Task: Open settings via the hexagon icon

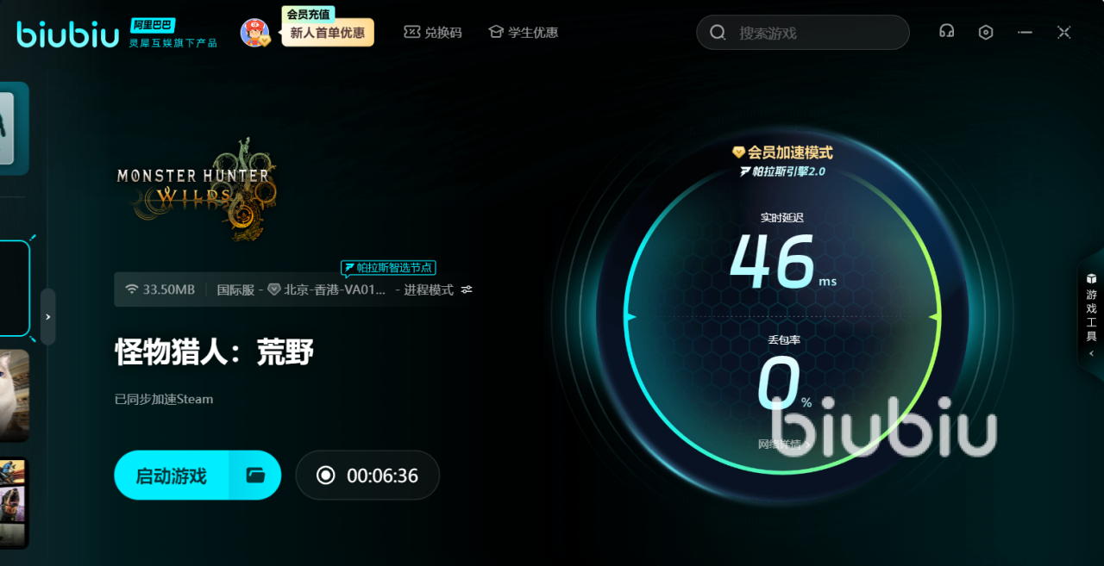Action: click(x=986, y=32)
